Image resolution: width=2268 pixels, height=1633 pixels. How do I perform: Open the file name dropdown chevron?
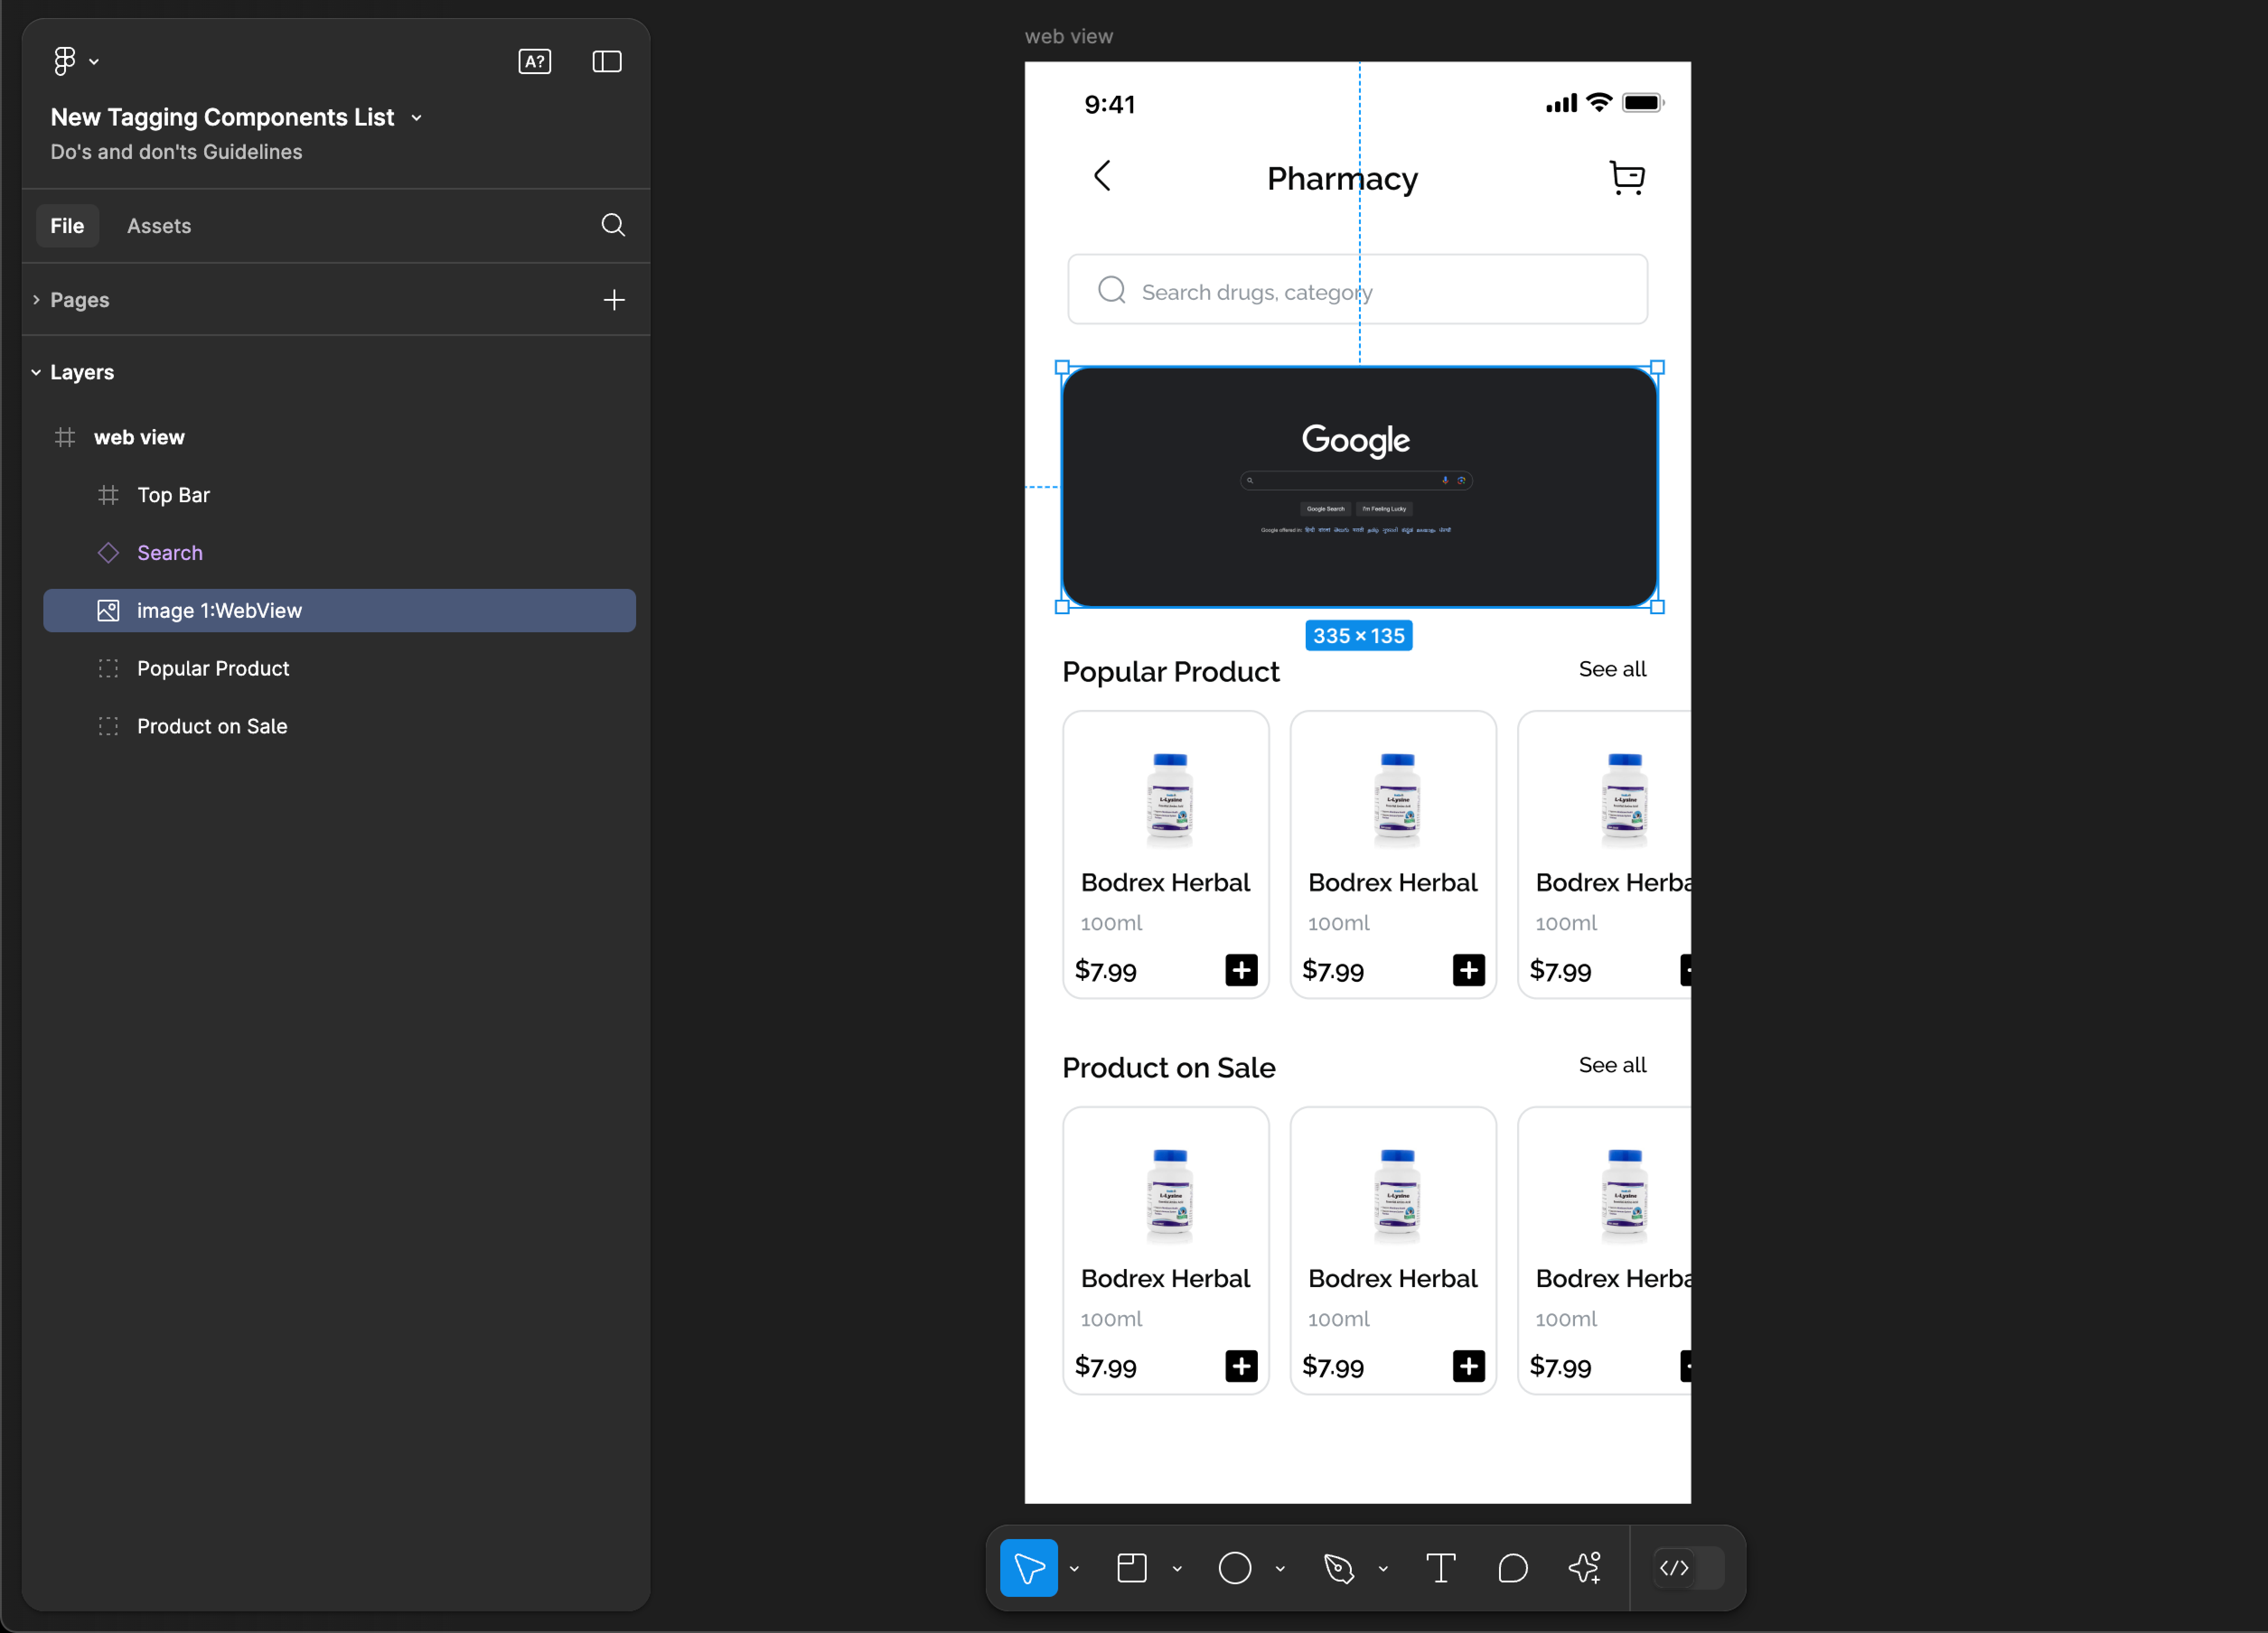tap(417, 118)
